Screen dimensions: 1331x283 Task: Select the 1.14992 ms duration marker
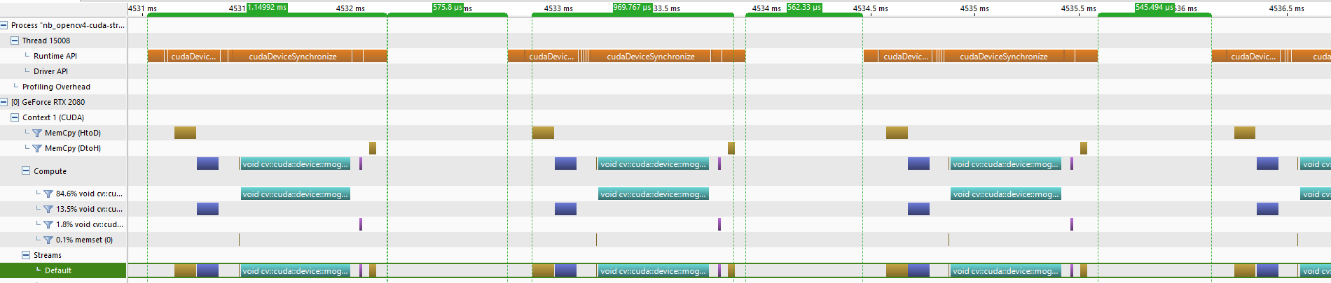267,8
